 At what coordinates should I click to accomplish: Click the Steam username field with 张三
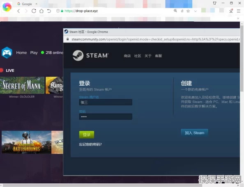(106, 103)
